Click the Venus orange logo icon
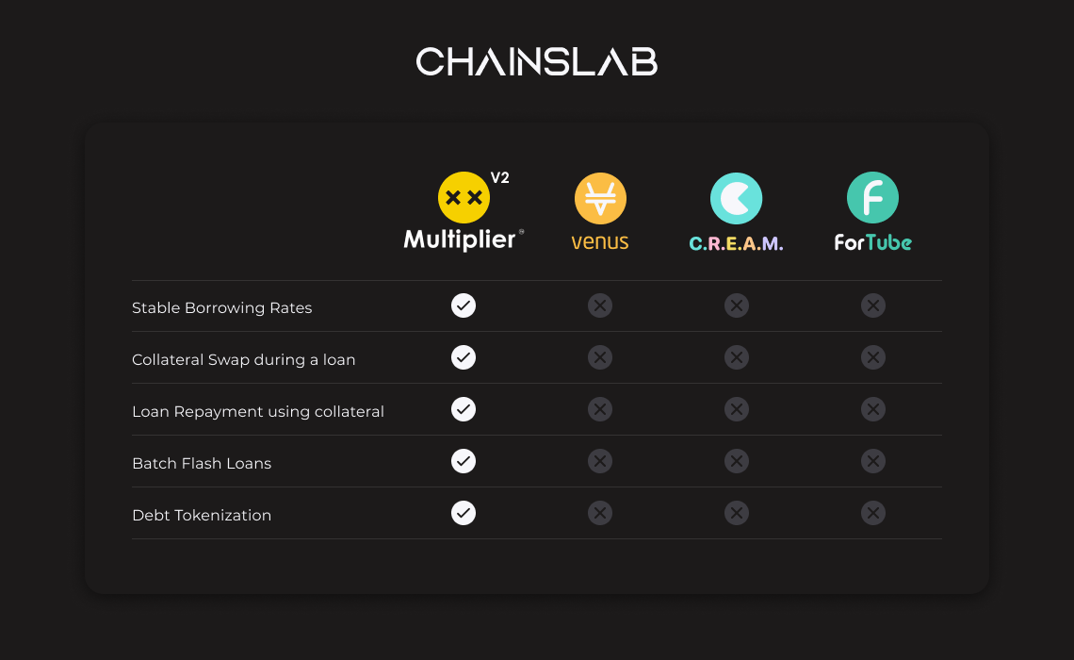 [x=600, y=198]
